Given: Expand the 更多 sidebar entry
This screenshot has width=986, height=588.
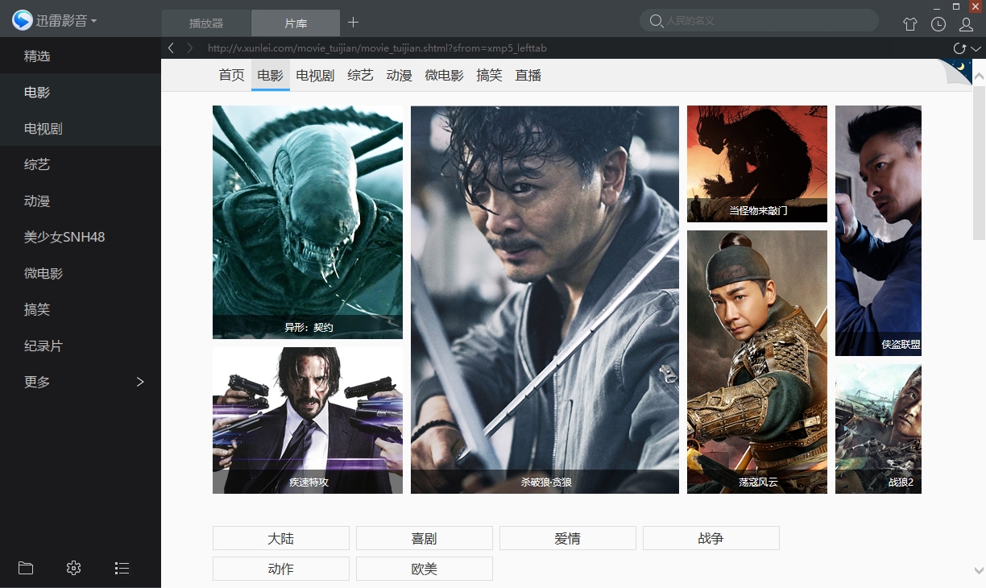Looking at the screenshot, I should tap(81, 382).
